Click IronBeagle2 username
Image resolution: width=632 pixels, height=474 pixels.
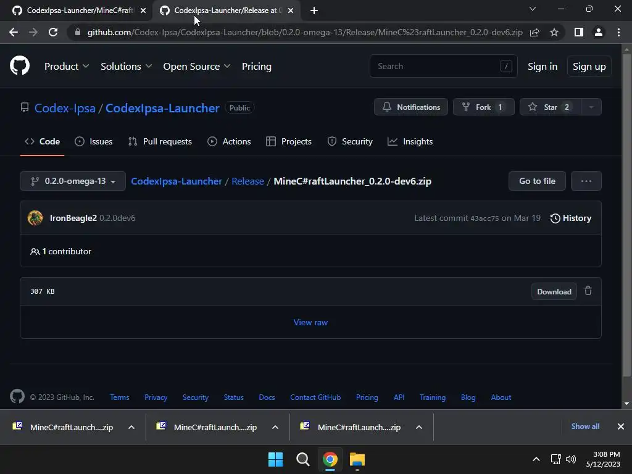[x=73, y=218]
